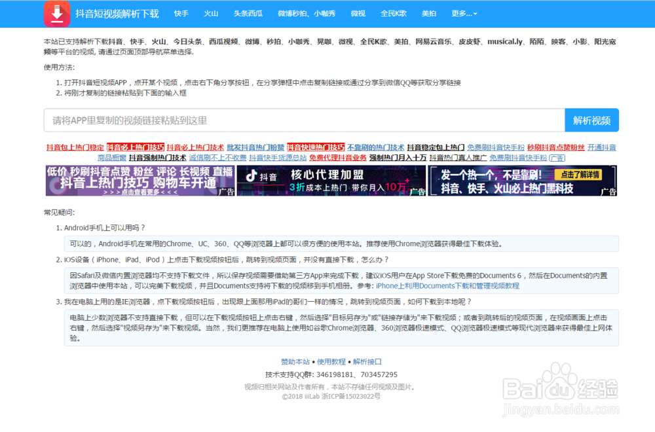Image resolution: width=655 pixels, height=432 pixels.
Task: Open the 微博秒拍、小咖秀 page
Action: (x=305, y=13)
